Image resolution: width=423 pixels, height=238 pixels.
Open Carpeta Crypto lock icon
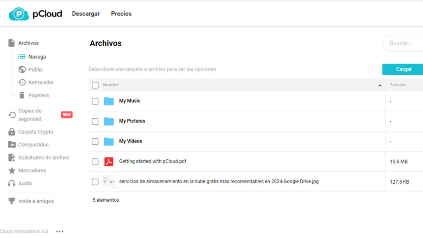coord(12,132)
